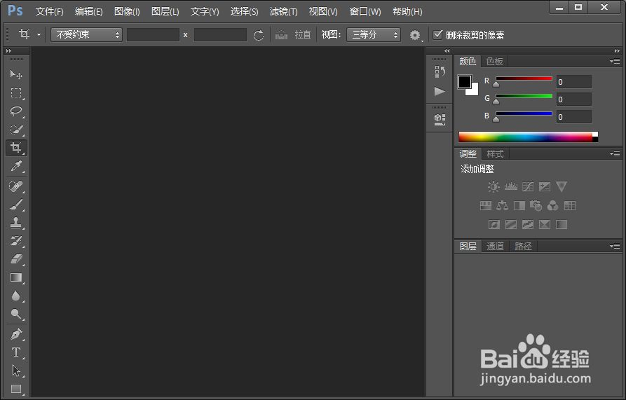Add Brightness/Contrast adjustment sun icon
The image size is (626, 400).
coord(494,186)
